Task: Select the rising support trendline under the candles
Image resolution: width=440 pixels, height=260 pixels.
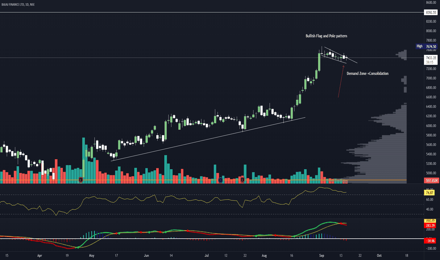Action: 208,139
